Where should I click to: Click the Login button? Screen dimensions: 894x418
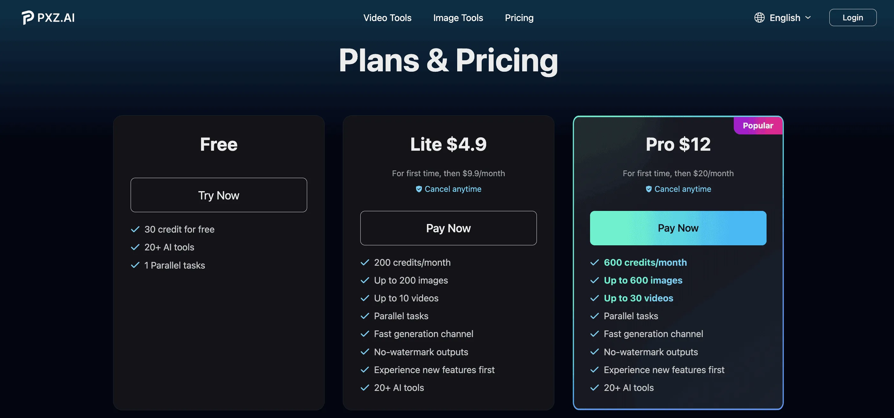click(853, 17)
